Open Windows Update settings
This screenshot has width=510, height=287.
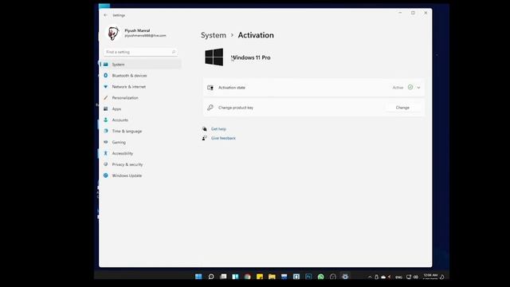point(141,175)
